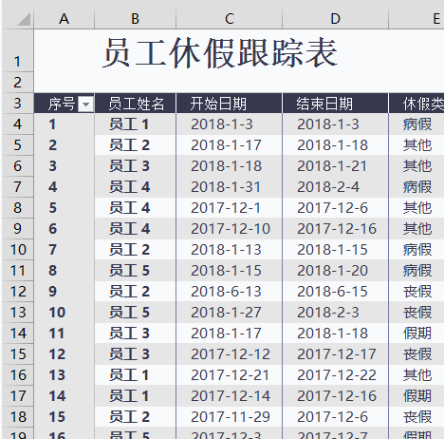Click 假期 leave type in row 14

click(416, 334)
